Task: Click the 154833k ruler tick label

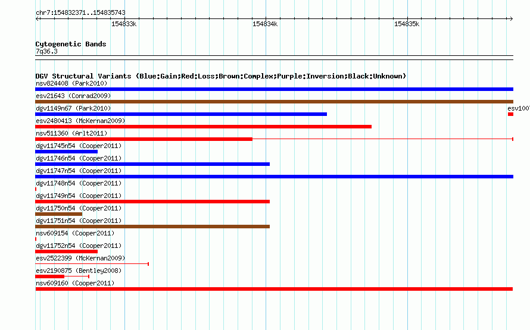Action: point(124,24)
